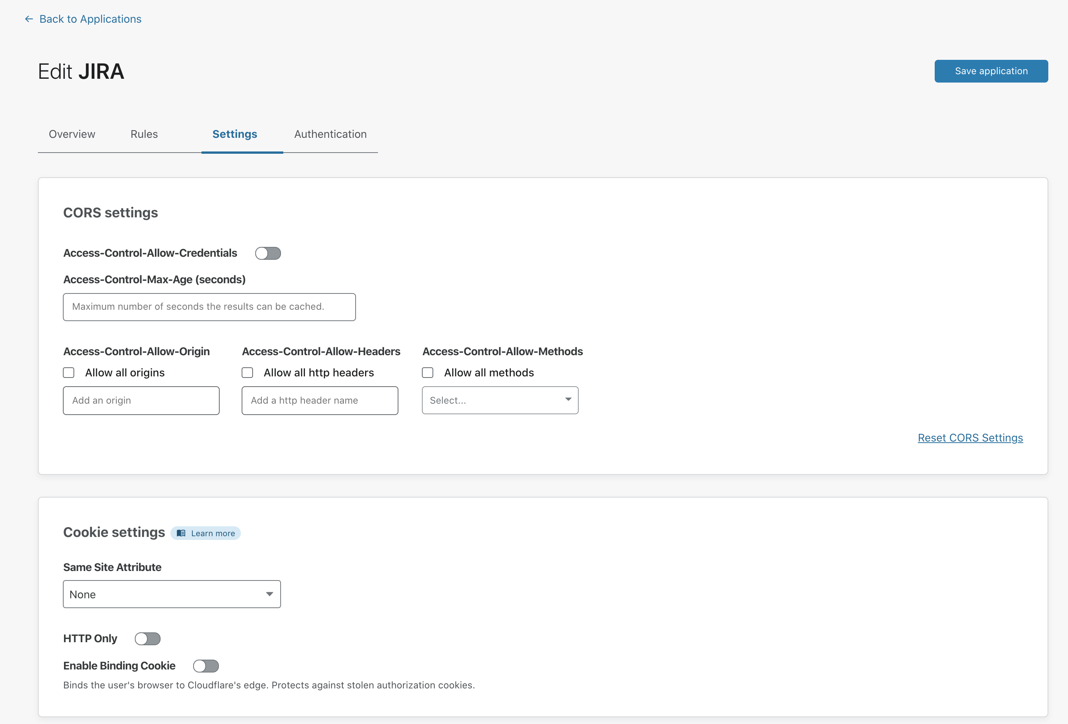Check the Allow all origins checkbox
Viewport: 1068px width, 724px height.
69,373
